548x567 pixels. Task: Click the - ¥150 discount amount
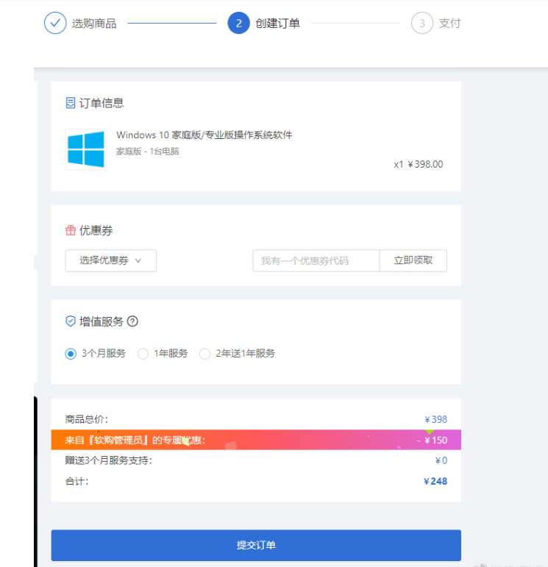click(x=433, y=440)
